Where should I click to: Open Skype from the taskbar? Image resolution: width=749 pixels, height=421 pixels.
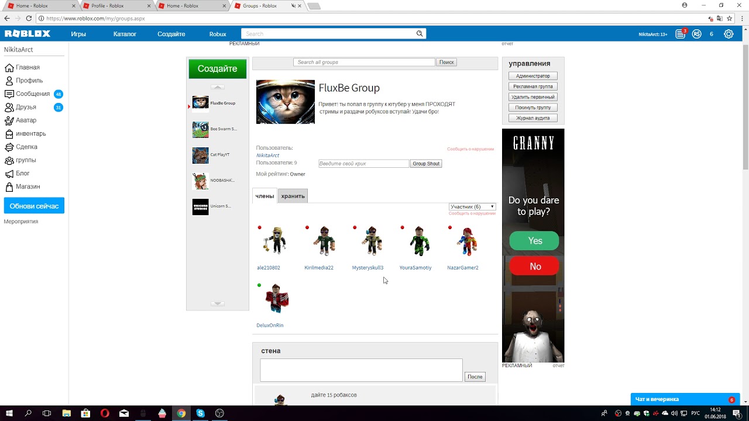[201, 413]
